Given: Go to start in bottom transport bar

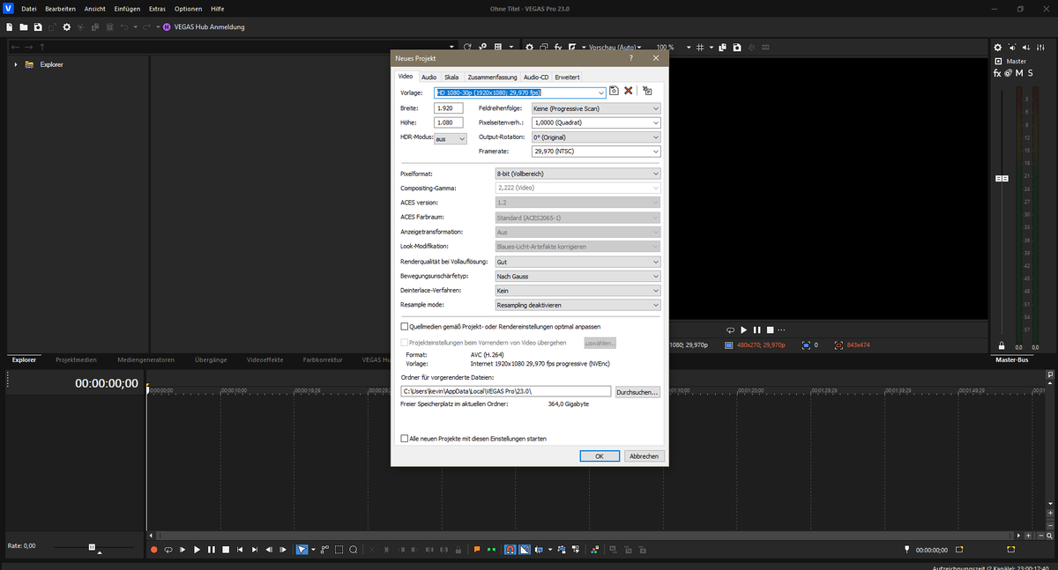Looking at the screenshot, I should (240, 550).
